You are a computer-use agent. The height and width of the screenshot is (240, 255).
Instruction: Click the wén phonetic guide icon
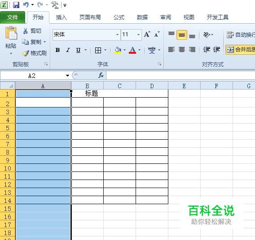[x=152, y=50]
